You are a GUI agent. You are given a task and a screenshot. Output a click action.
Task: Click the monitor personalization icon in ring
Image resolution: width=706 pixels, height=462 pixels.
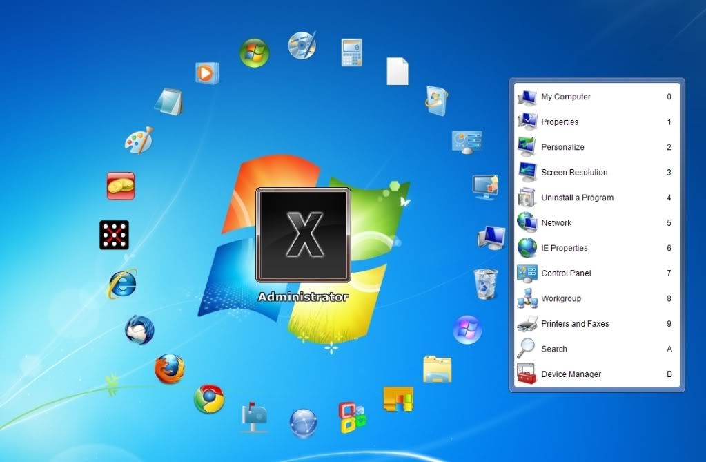coord(485,186)
